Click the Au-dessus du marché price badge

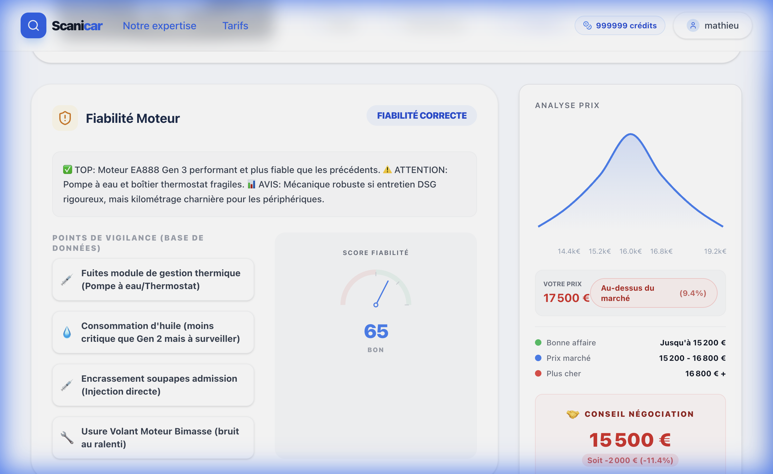tap(654, 293)
